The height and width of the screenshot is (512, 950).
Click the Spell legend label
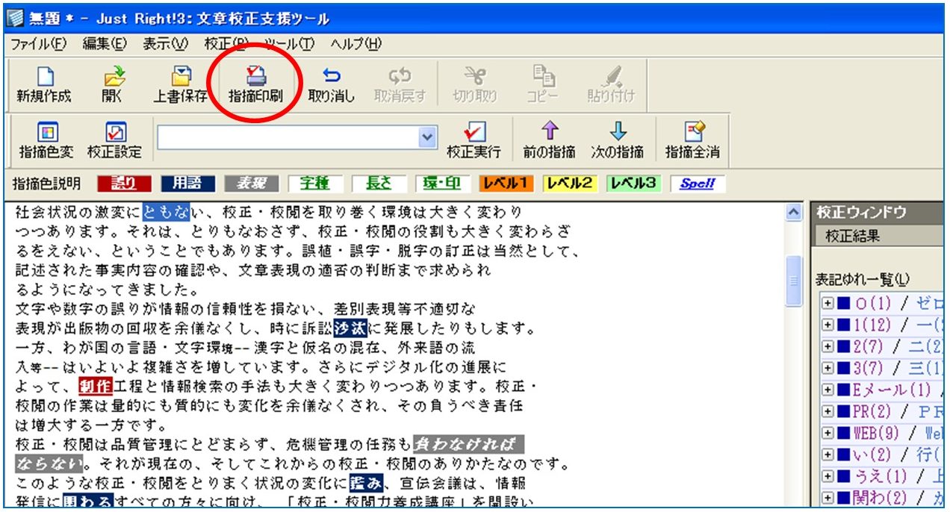698,184
